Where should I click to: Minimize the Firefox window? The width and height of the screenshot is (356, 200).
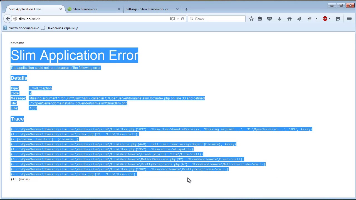pos(332,5)
